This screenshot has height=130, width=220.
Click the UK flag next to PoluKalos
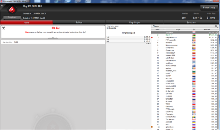[x=194, y=114]
